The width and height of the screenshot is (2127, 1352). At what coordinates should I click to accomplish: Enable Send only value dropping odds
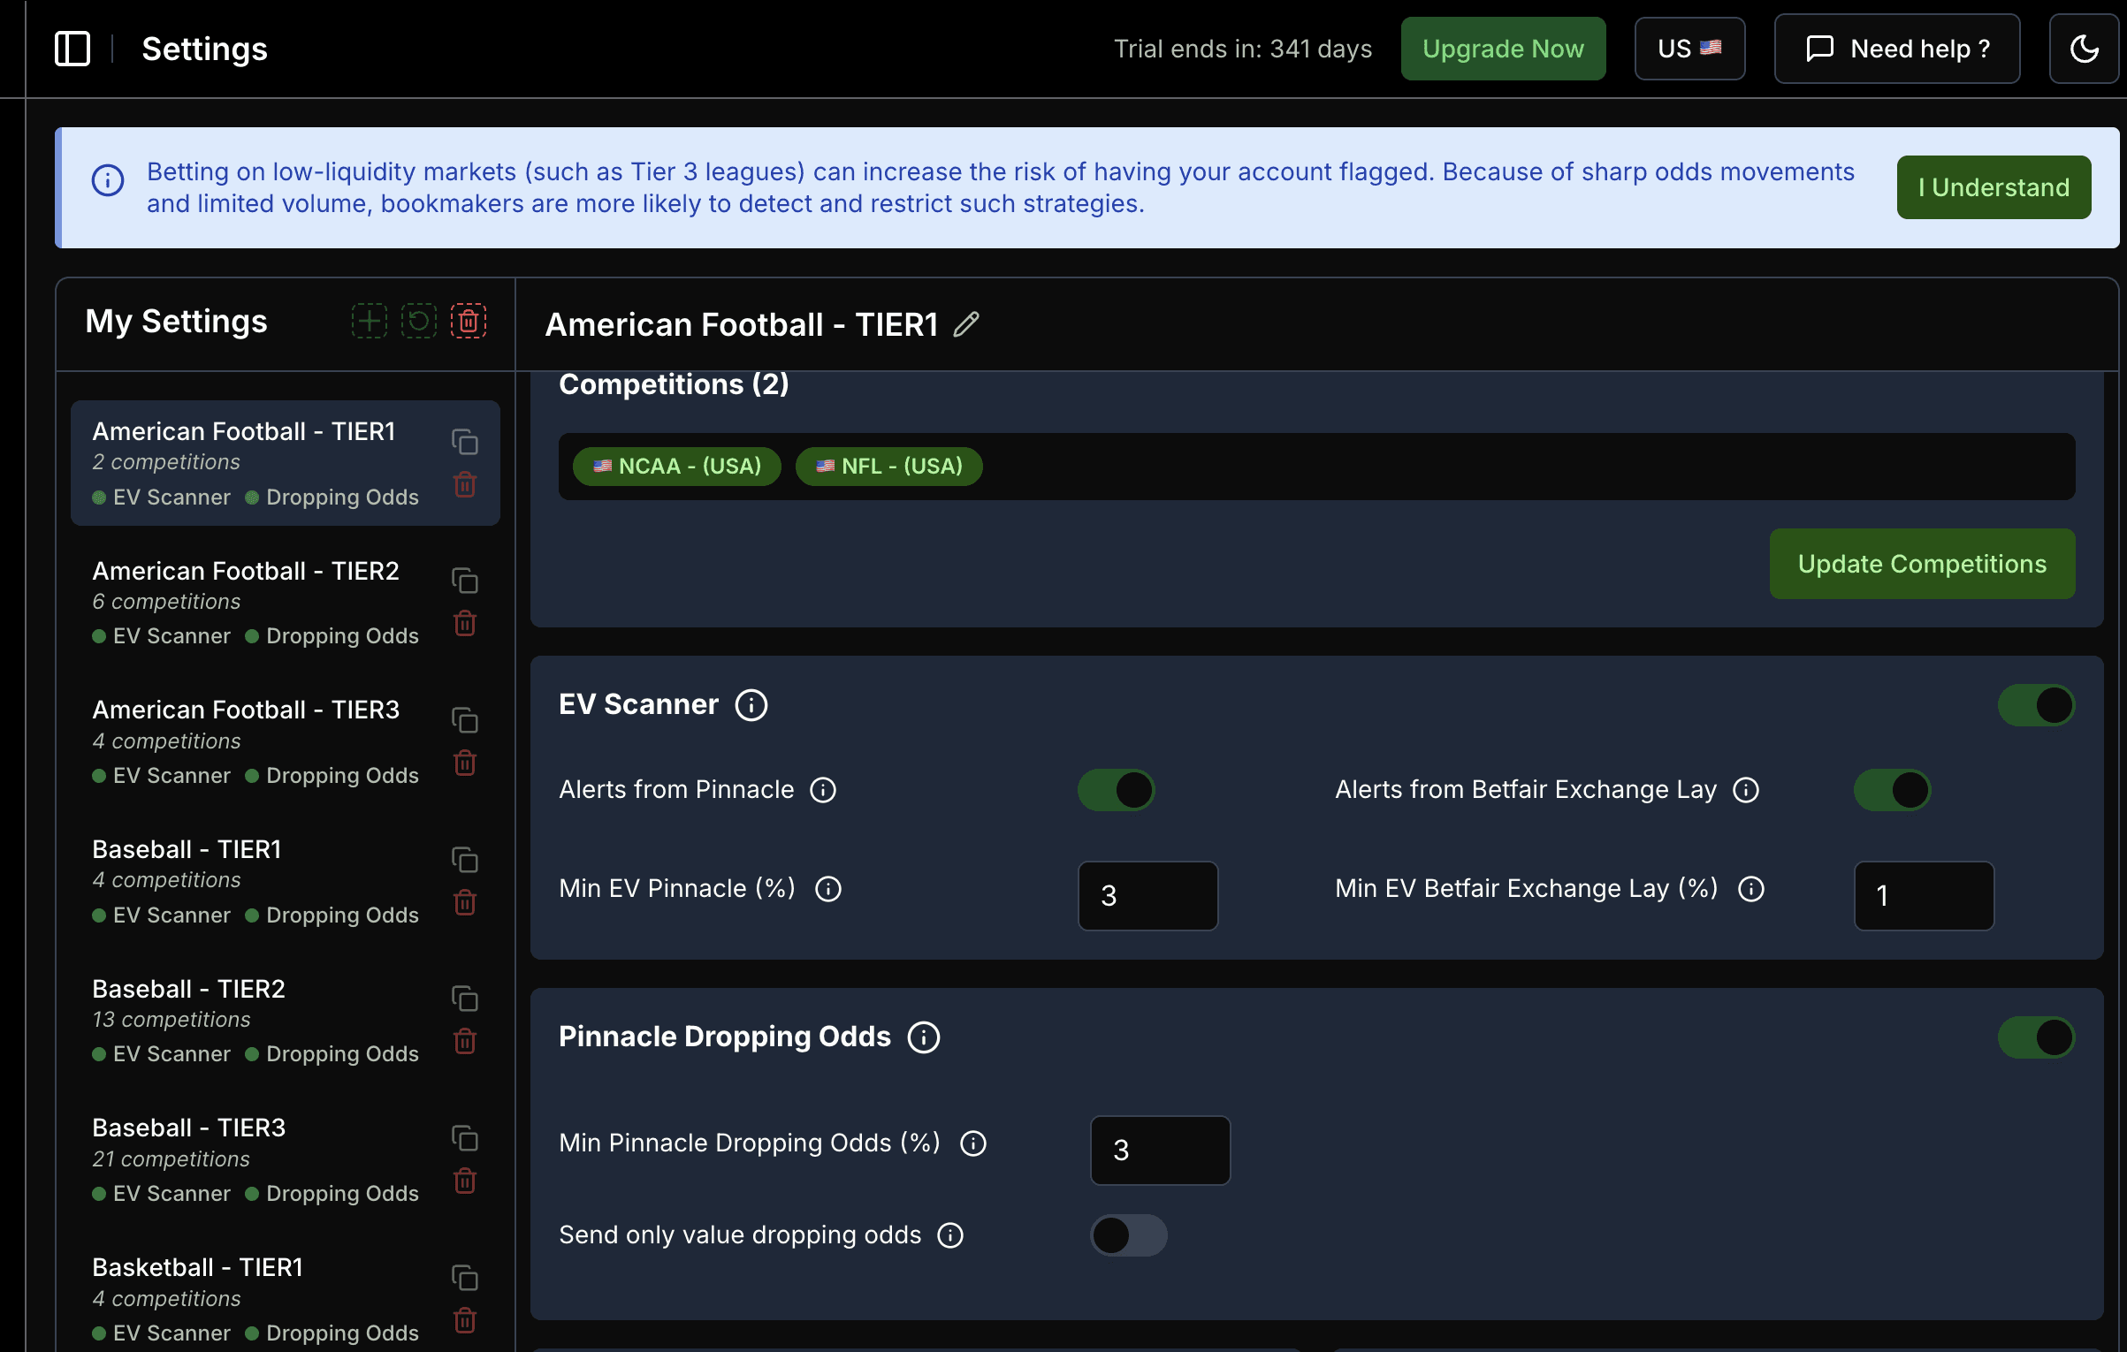pos(1128,1234)
